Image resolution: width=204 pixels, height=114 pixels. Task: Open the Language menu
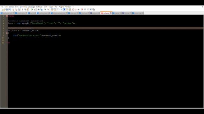pos(31,7)
